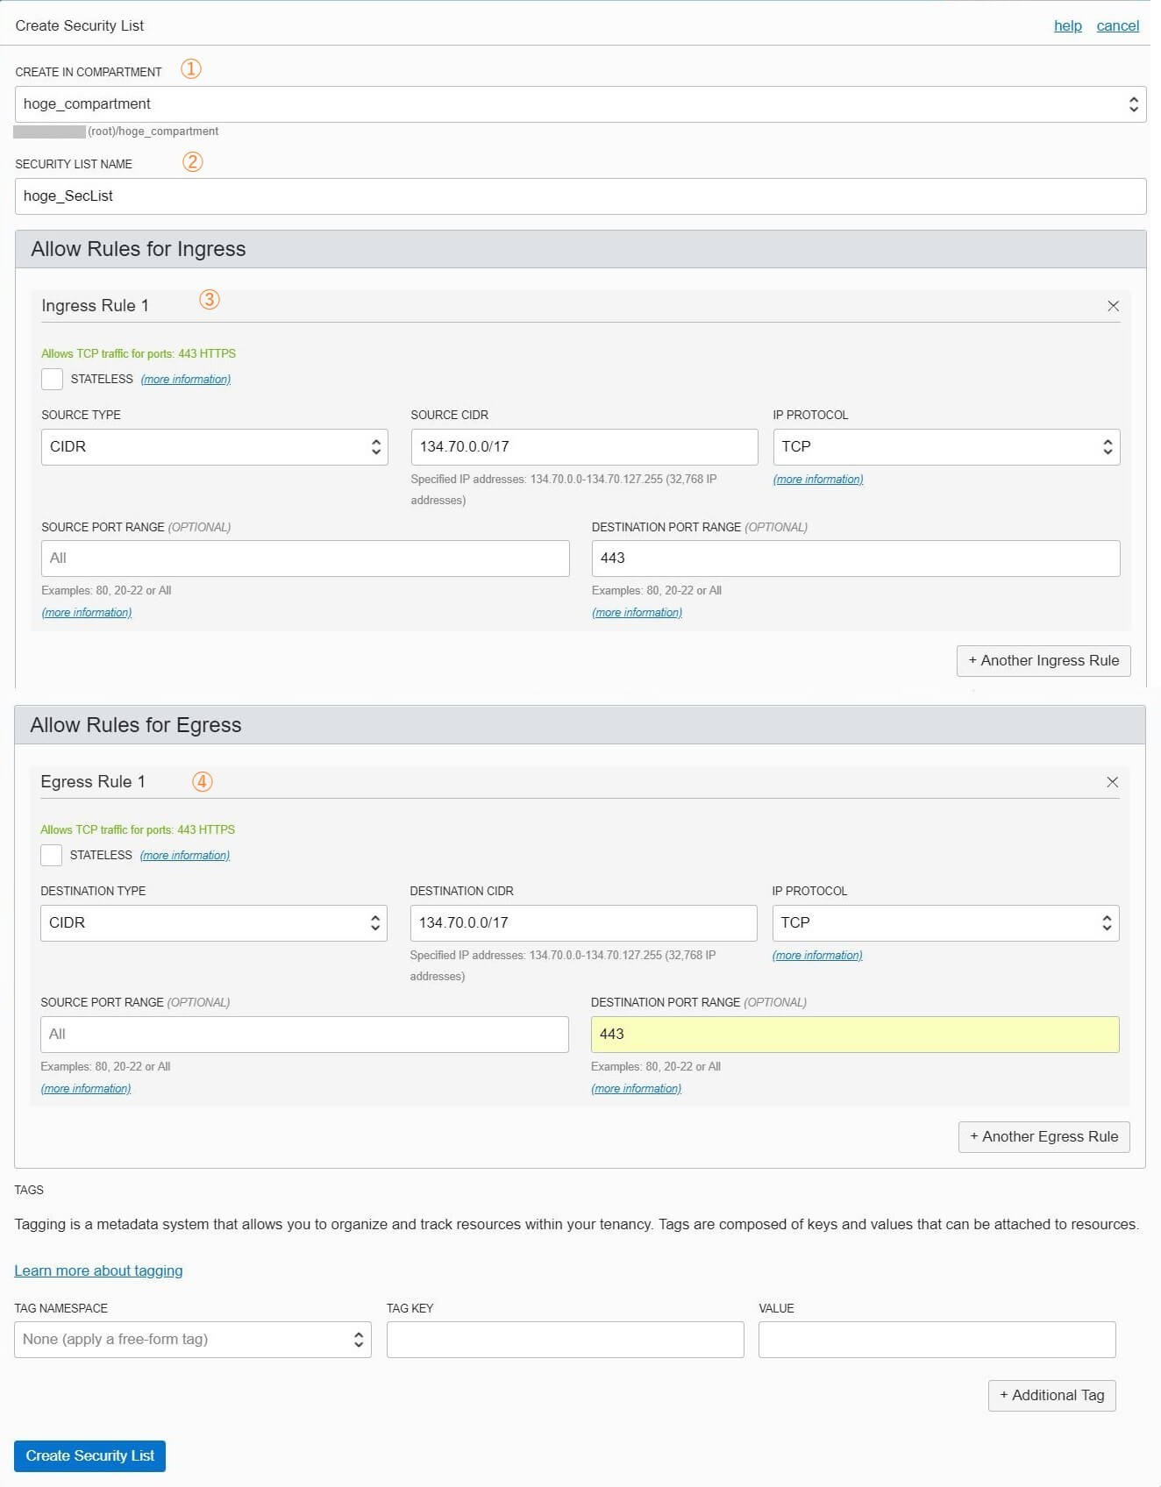Screen dimensions: 1161x1487
Task: Open the Tag Namespace dropdown
Action: click(193, 1340)
